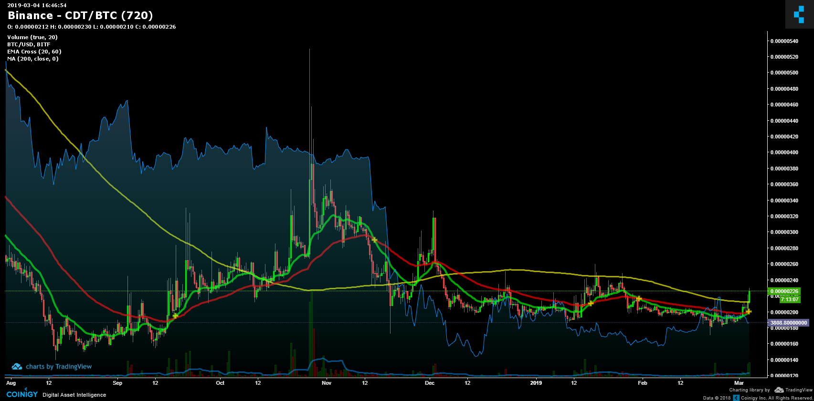Image resolution: width=814 pixels, height=401 pixels.
Task: Select the yellow EMA cross marker in mid-September
Action: [175, 316]
